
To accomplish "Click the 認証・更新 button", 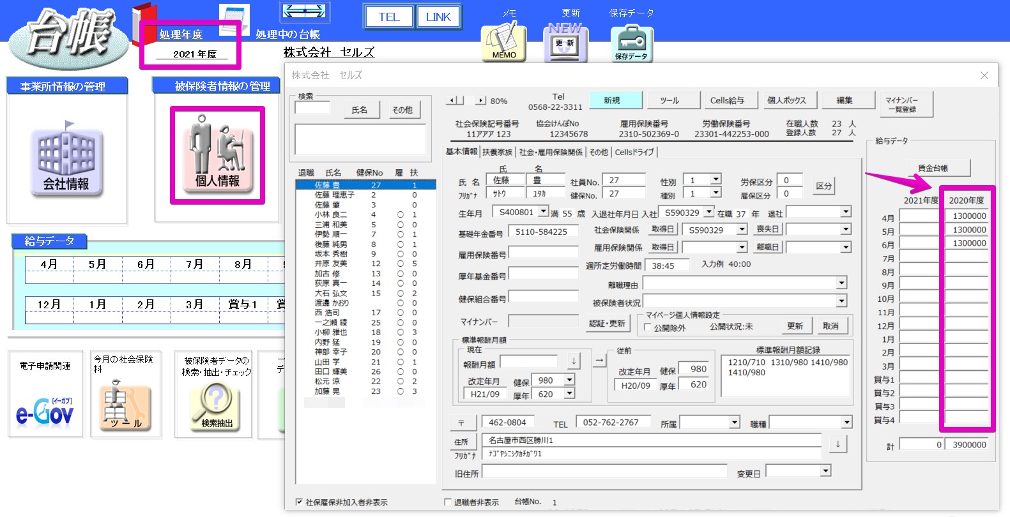I will click(x=607, y=324).
